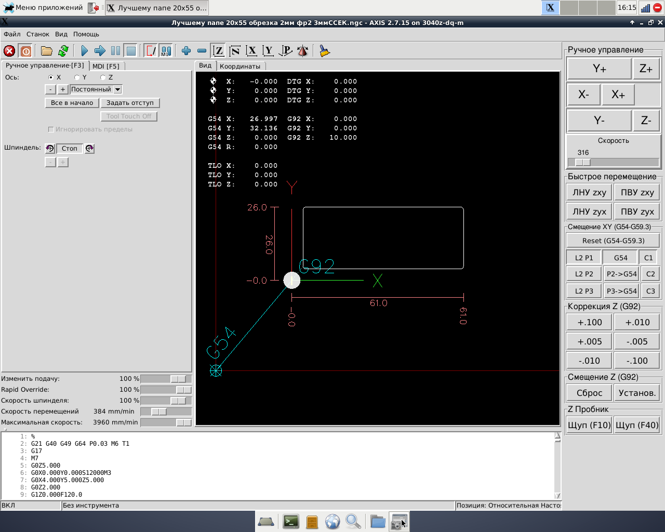This screenshot has width=665, height=532.
Task: Open the Файл menu
Action: pyautogui.click(x=12, y=34)
